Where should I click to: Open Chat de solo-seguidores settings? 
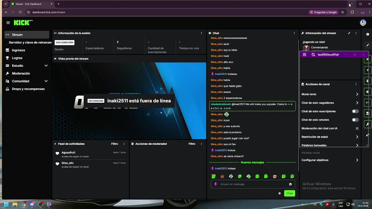pyautogui.click(x=330, y=103)
